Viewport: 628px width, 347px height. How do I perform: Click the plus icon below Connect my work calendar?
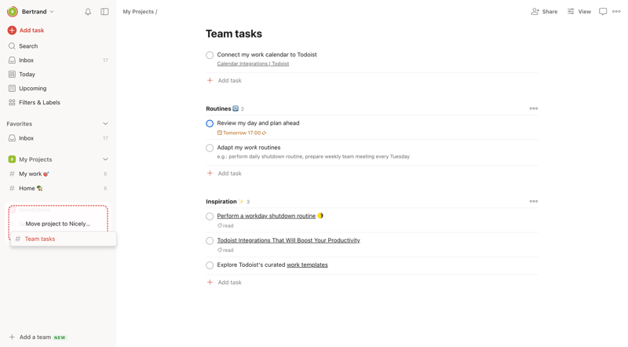[210, 81]
